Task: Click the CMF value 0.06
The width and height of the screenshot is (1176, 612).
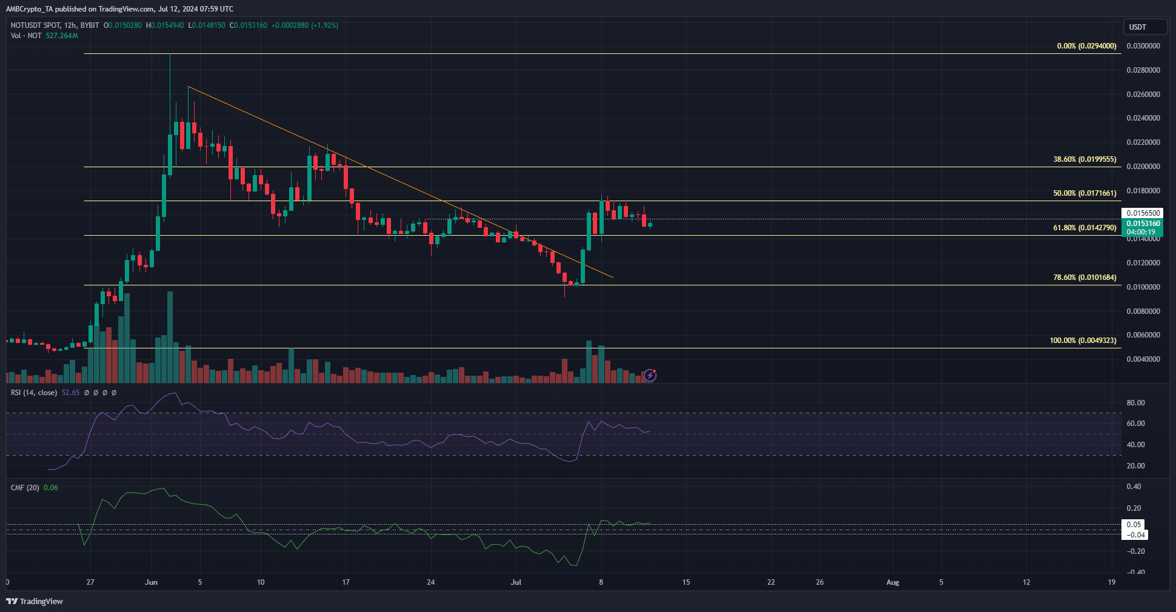Action: 51,488
